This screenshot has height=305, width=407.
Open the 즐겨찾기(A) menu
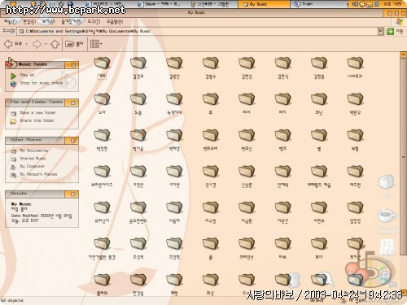71,21
